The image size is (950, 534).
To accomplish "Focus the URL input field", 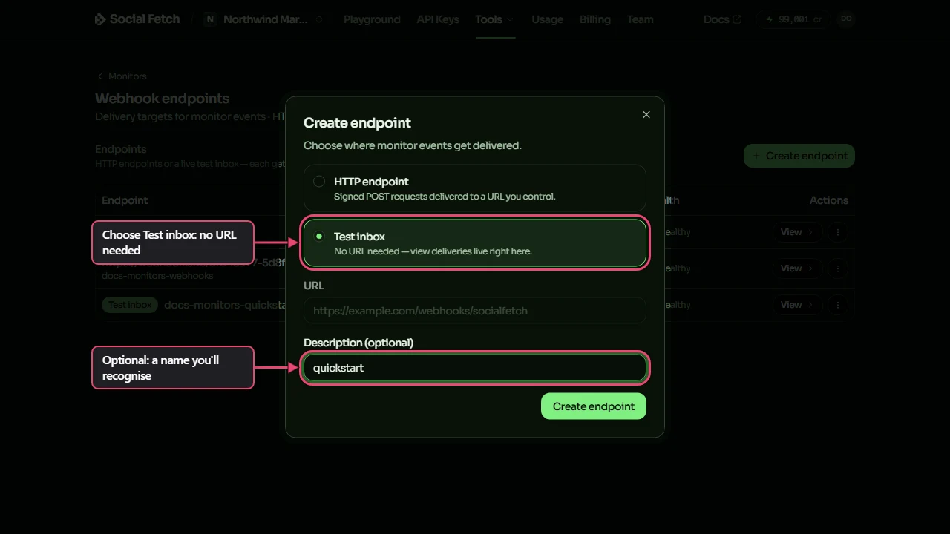I will pos(475,311).
